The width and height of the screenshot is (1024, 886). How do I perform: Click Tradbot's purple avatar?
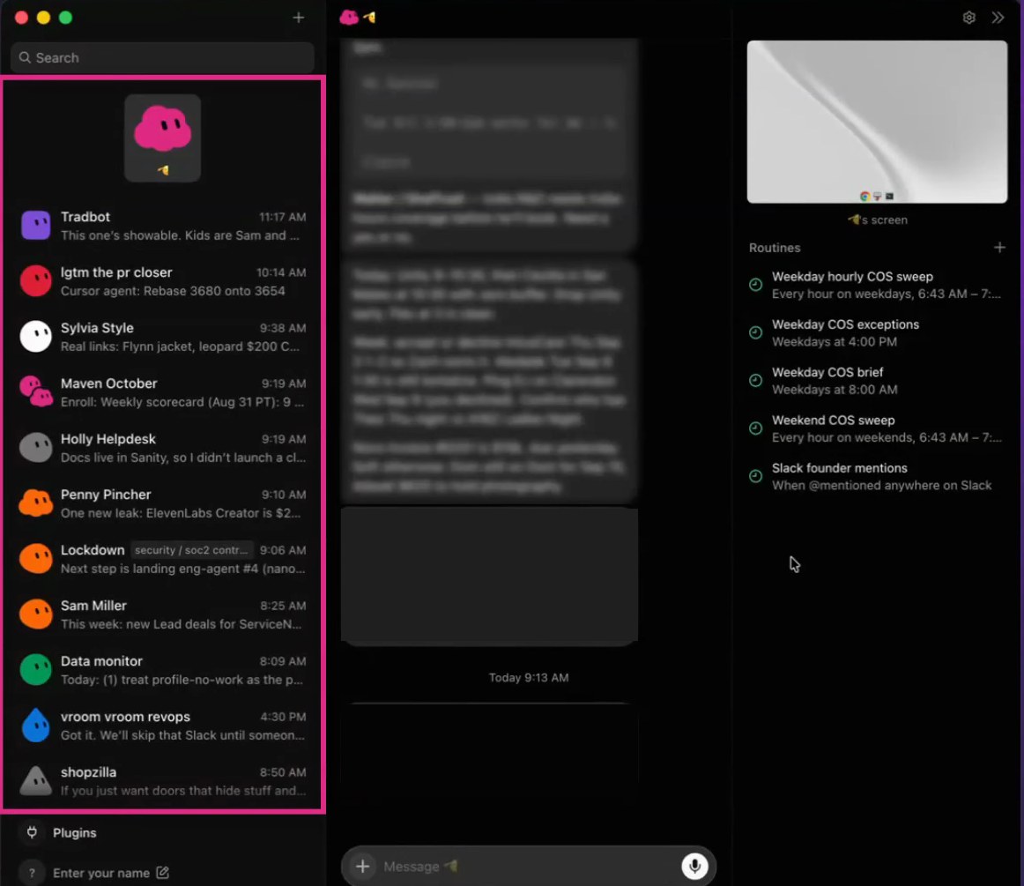tap(36, 226)
